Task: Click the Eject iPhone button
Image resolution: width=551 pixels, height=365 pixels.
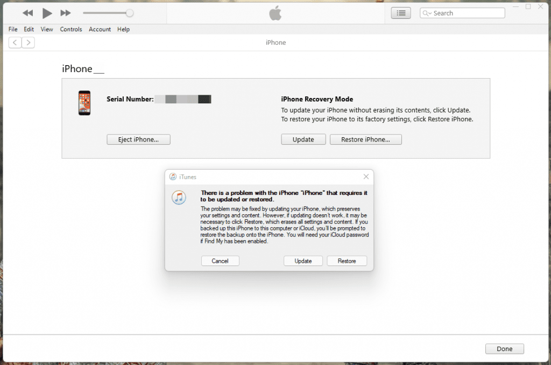Action: pos(138,139)
